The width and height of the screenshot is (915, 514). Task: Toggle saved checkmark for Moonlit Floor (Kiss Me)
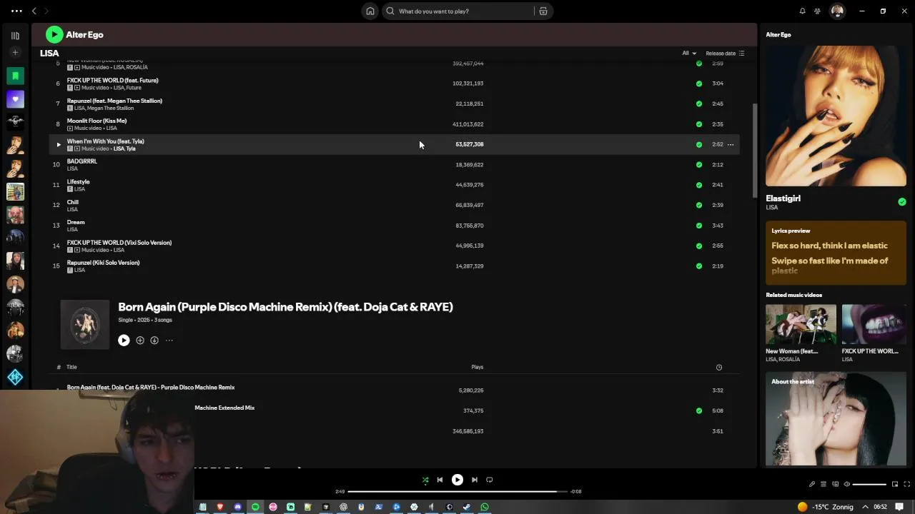[699, 124]
